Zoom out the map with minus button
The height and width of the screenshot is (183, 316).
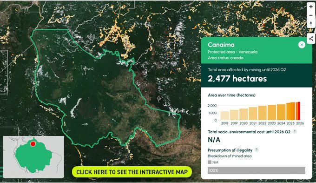pos(311,15)
